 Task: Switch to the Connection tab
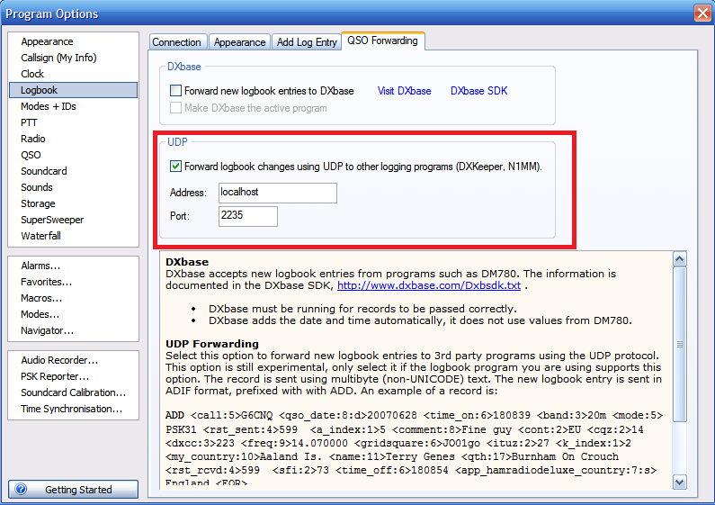coord(176,42)
